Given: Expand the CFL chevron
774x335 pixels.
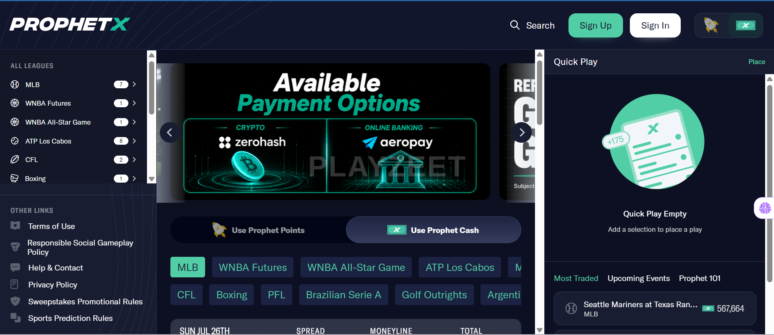Looking at the screenshot, I should [x=134, y=159].
